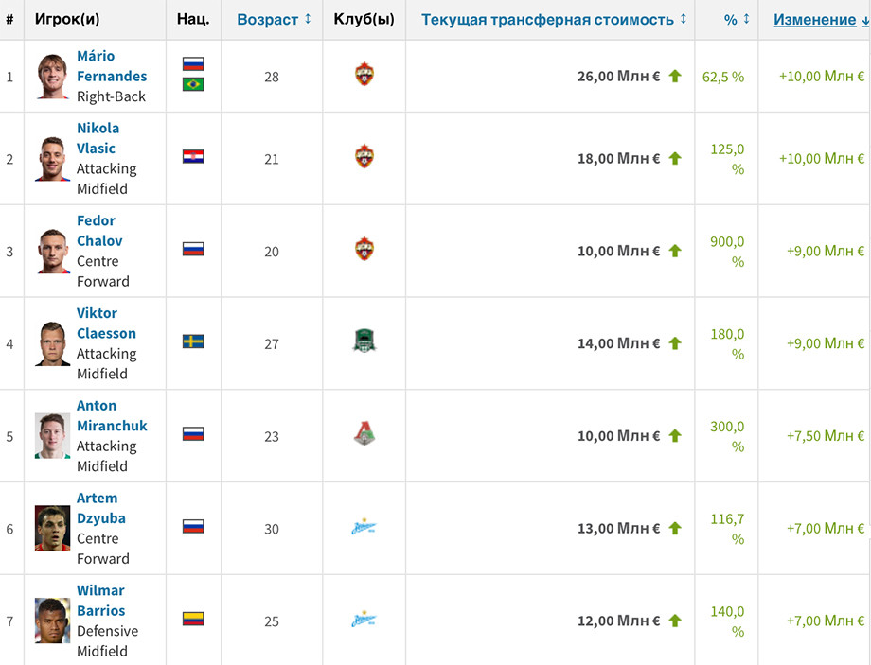Viewport: 871px width, 665px height.
Task: Click Sweden flag in Viktor Claesson row
Action: point(193,341)
